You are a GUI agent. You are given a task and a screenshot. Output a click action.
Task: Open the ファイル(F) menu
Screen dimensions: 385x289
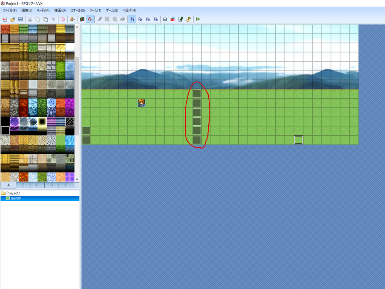(x=10, y=10)
